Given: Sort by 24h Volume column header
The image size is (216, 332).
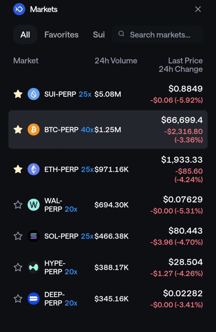Looking at the screenshot, I should pos(116,61).
